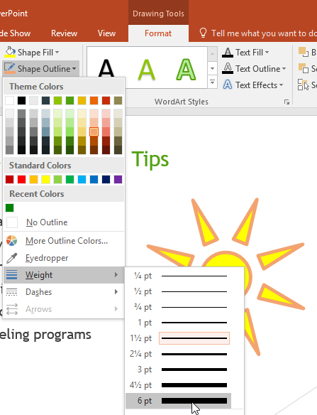Click the Text Effects glowing A icon
The width and height of the screenshot is (317, 415).
point(228,85)
